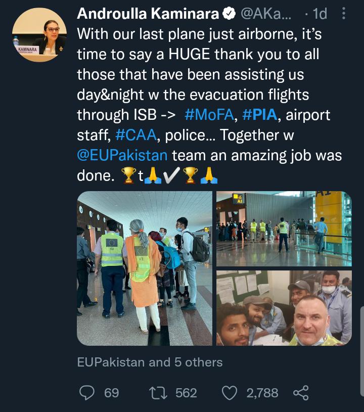View the top-right terminal photo
This screenshot has width=364, height=412.
tap(284, 229)
